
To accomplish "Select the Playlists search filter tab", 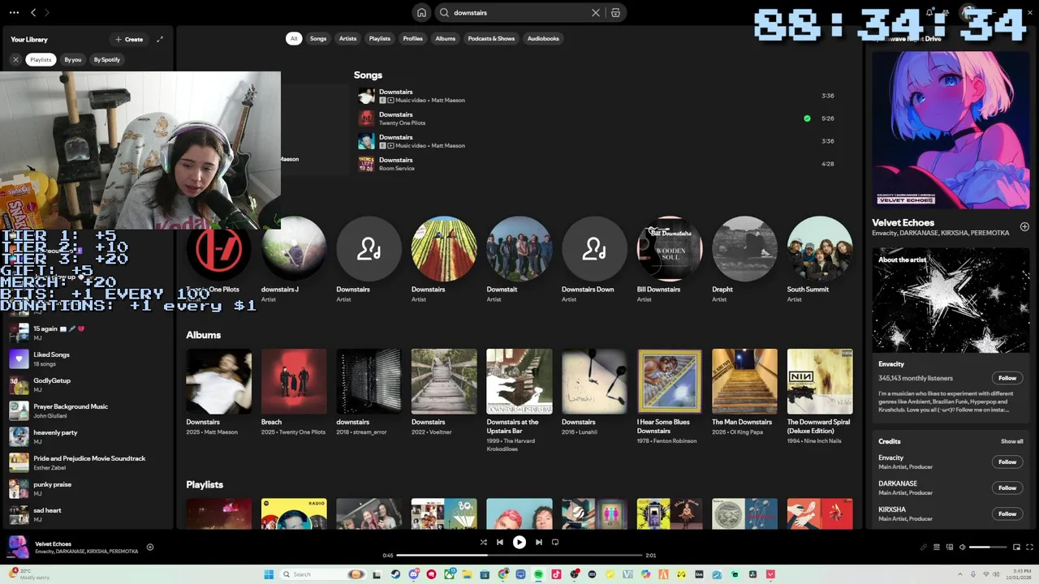I will tap(380, 38).
